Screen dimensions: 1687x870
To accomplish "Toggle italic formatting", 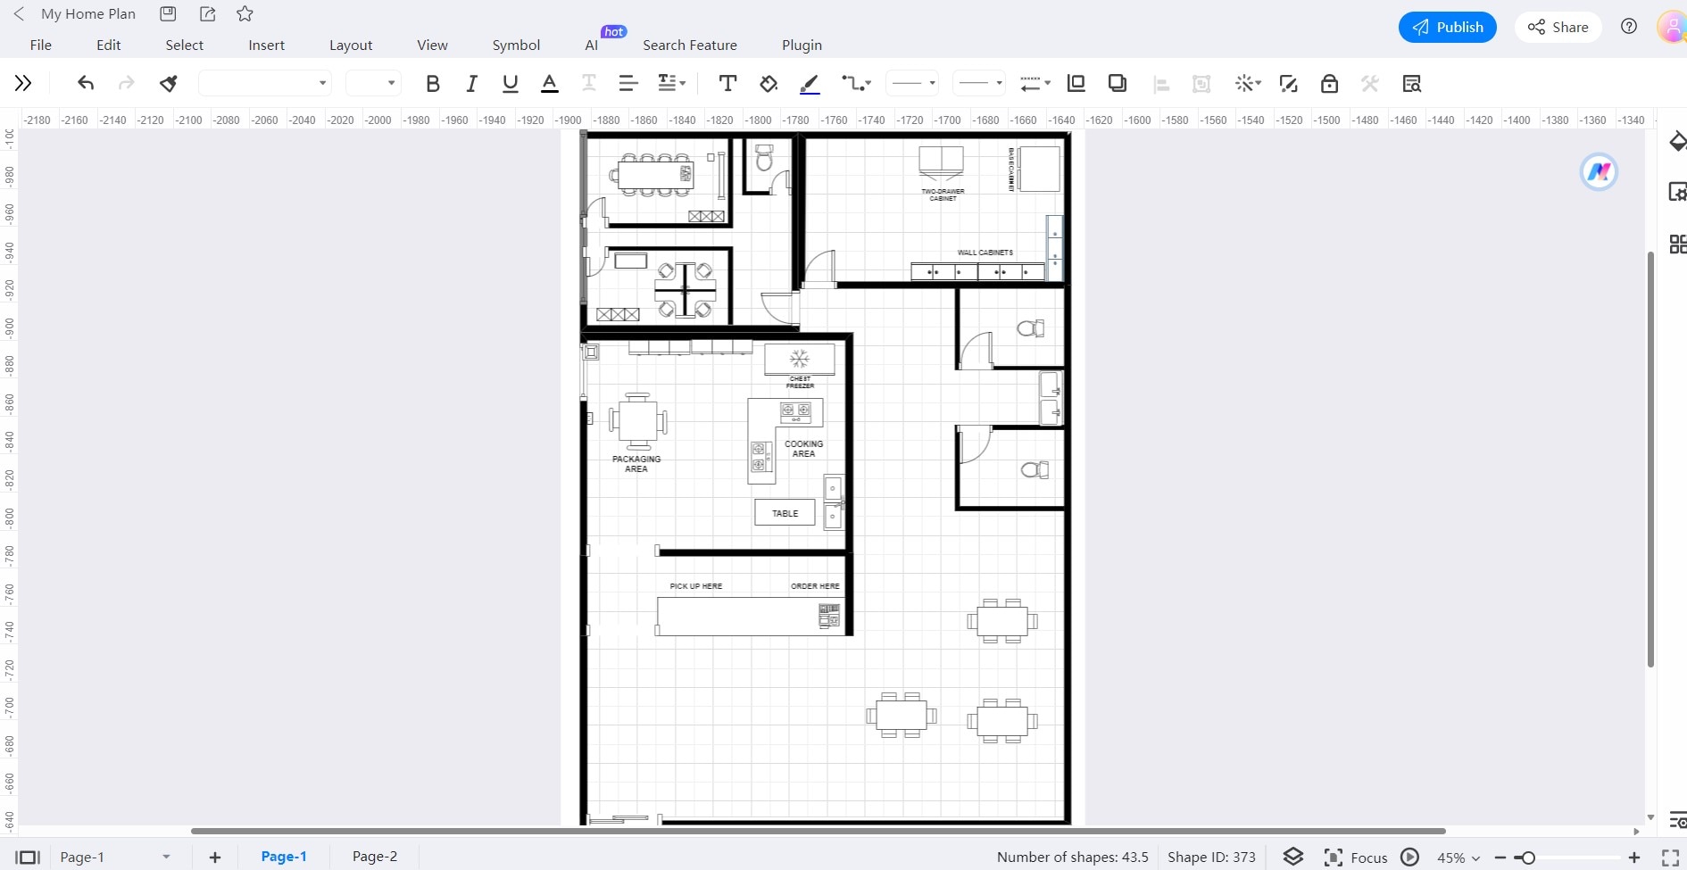I will [471, 83].
